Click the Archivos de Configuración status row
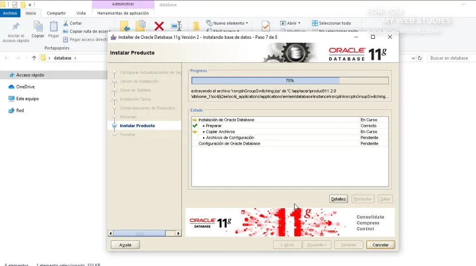476x266 pixels. pyautogui.click(x=290, y=138)
